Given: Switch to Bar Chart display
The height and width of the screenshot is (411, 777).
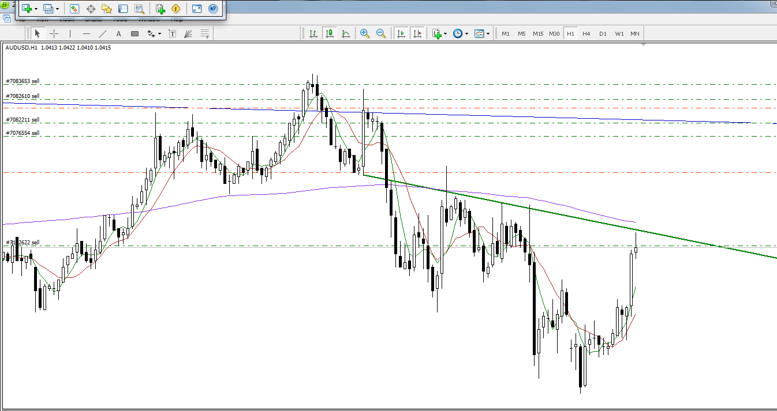Looking at the screenshot, I should tap(313, 33).
